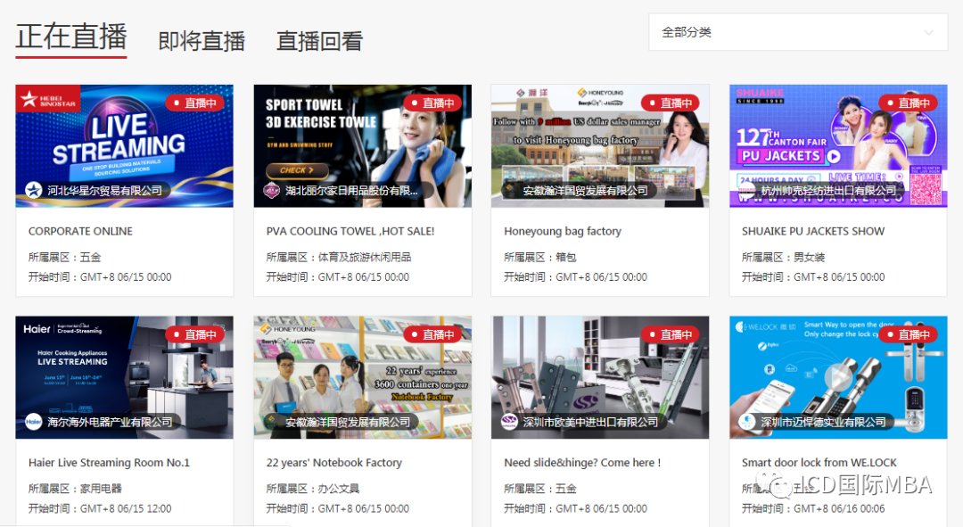Click 安徽瀚洋国贸发展有限公司 on the bag factory thumbnail
Viewport: 963px width, 527px height.
[585, 191]
